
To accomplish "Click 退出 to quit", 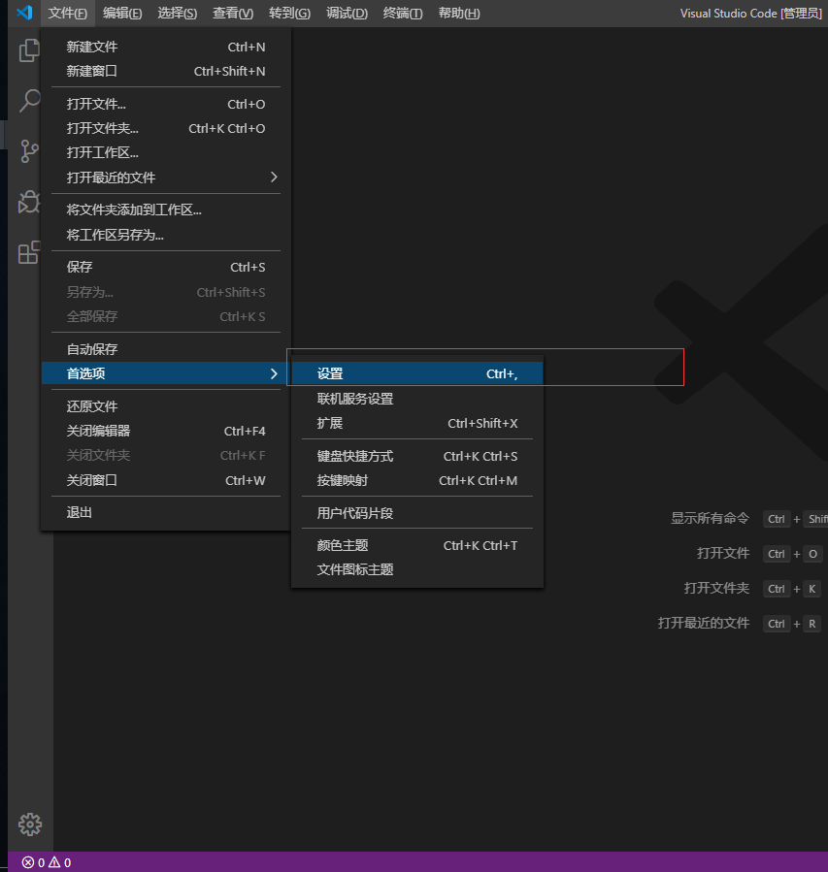I will tap(166, 512).
